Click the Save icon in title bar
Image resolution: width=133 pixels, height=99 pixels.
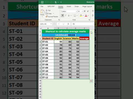pos(42,2)
